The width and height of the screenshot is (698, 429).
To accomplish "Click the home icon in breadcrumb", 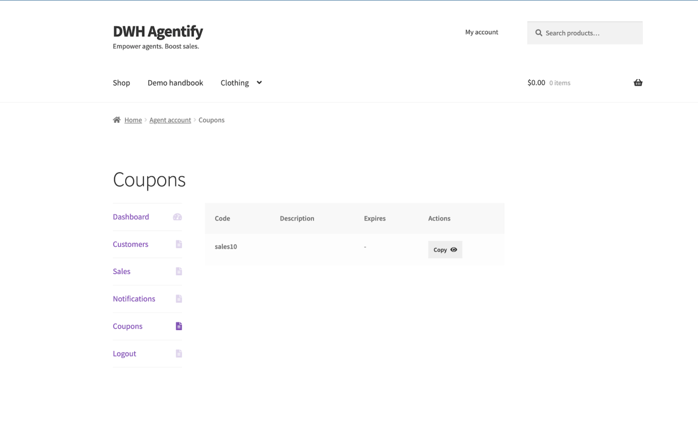I will [x=117, y=120].
